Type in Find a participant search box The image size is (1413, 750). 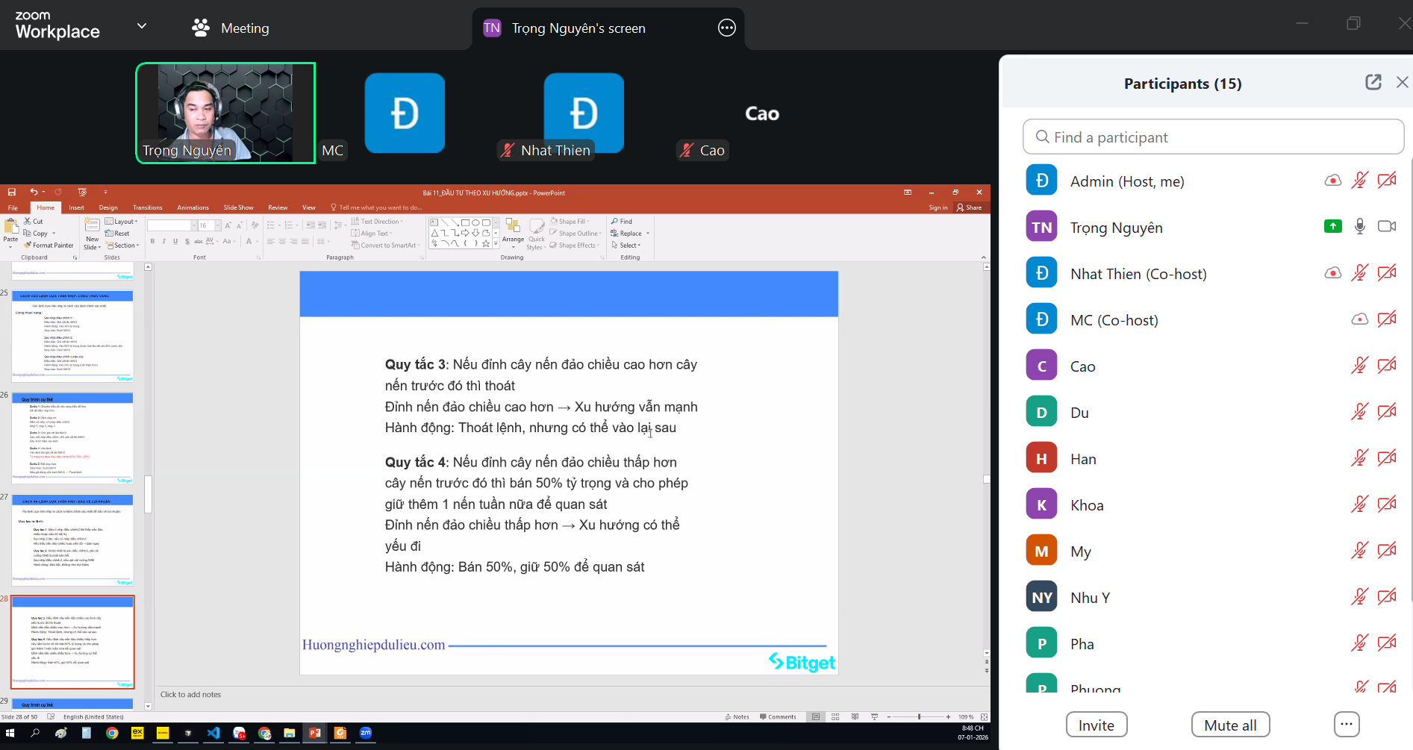pyautogui.click(x=1213, y=137)
